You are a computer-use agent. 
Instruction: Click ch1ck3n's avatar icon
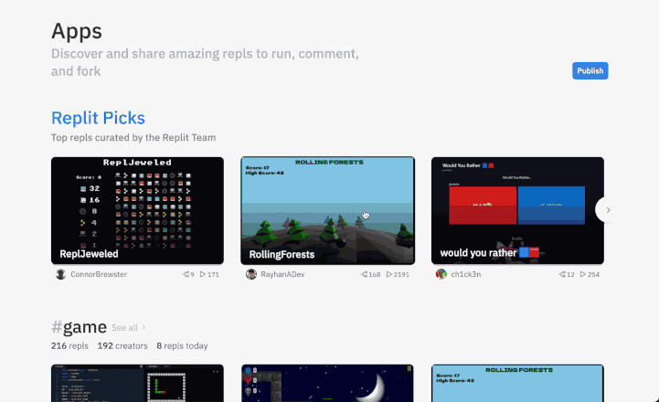pos(441,274)
